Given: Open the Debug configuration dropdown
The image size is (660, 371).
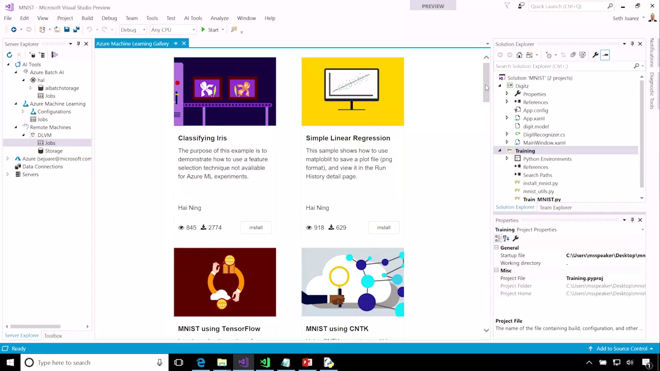Looking at the screenshot, I should coord(133,30).
